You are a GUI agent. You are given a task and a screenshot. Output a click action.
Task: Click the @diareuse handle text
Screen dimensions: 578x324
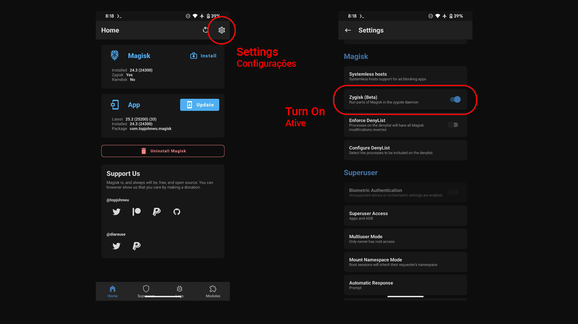point(116,234)
